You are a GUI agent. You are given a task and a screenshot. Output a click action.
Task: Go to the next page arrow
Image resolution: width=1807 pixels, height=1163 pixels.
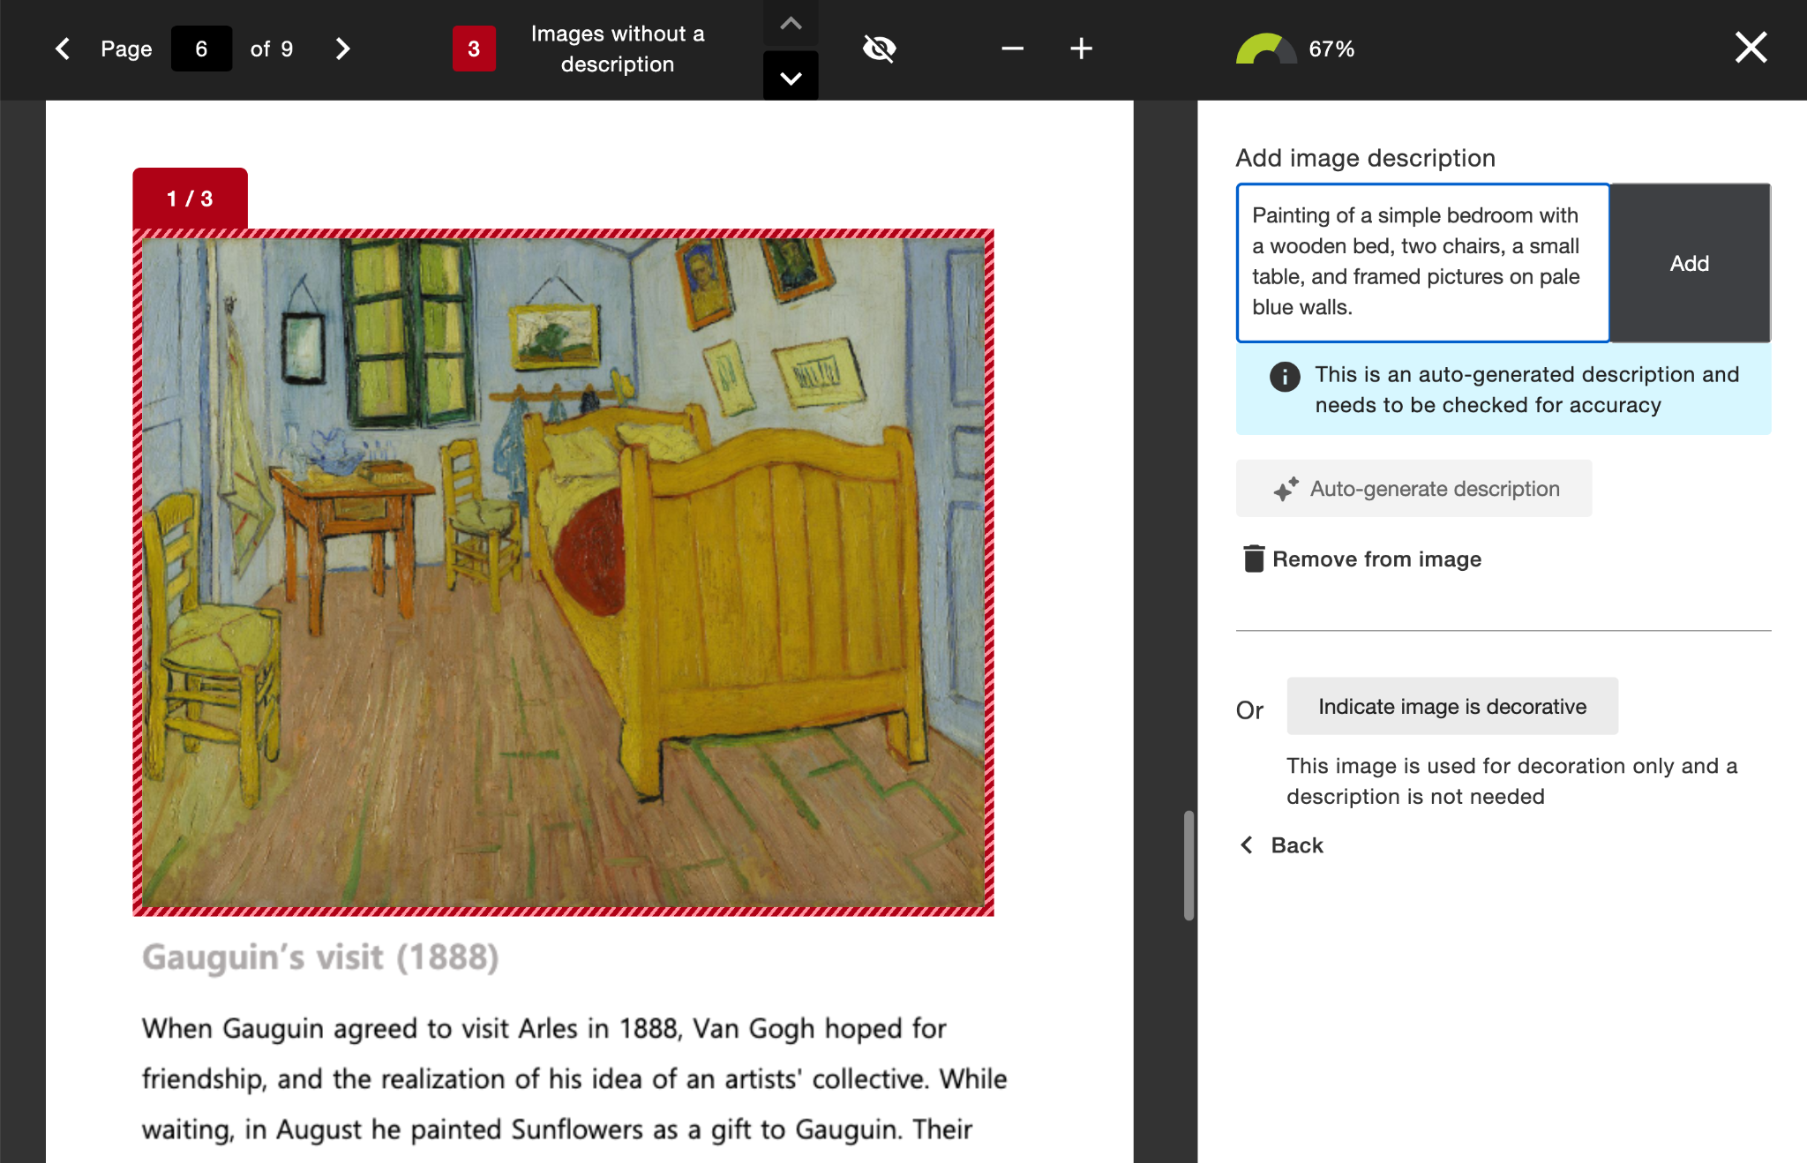342,49
